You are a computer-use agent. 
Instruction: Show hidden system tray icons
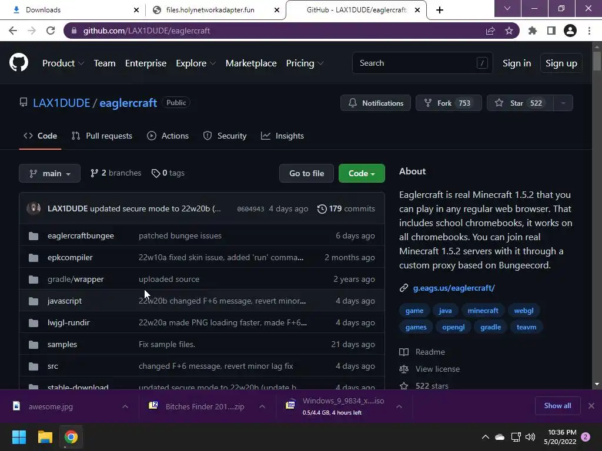click(x=485, y=437)
